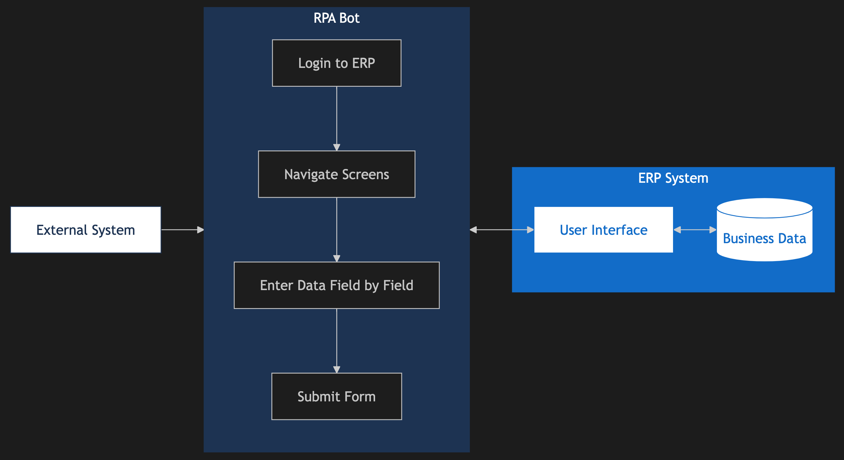
Task: Select the Submit Form node
Action: pyautogui.click(x=337, y=396)
